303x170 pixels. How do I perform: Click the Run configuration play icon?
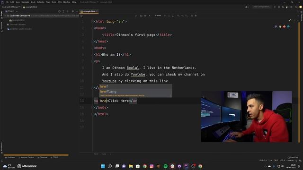275,7
